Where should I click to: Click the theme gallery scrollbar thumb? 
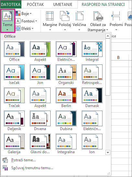point(108,67)
